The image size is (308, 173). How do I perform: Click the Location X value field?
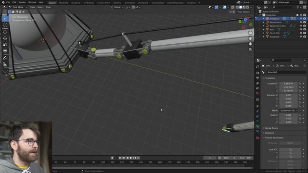pyautogui.click(x=289, y=83)
